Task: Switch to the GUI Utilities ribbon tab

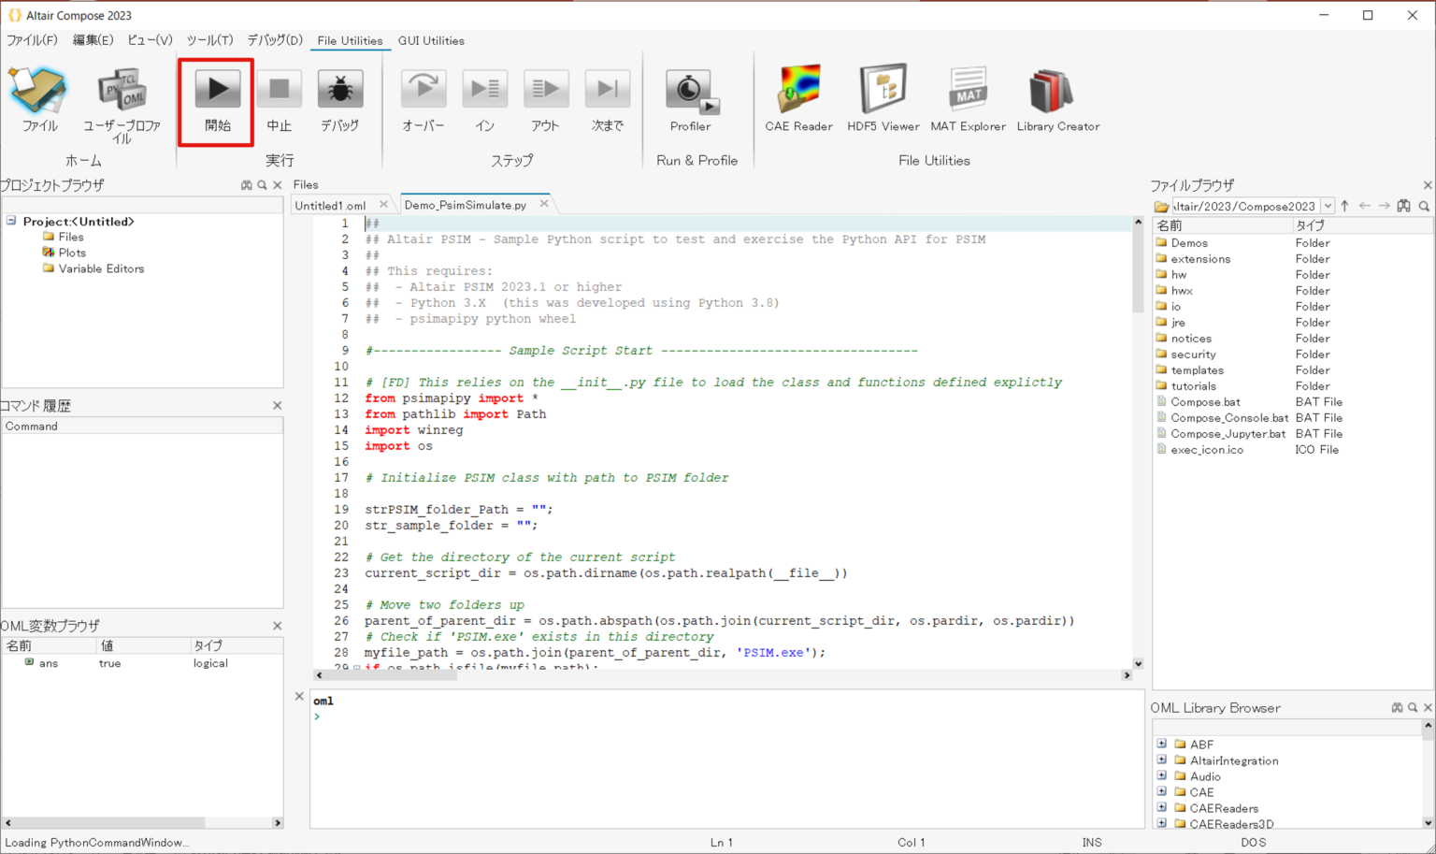Action: click(431, 40)
